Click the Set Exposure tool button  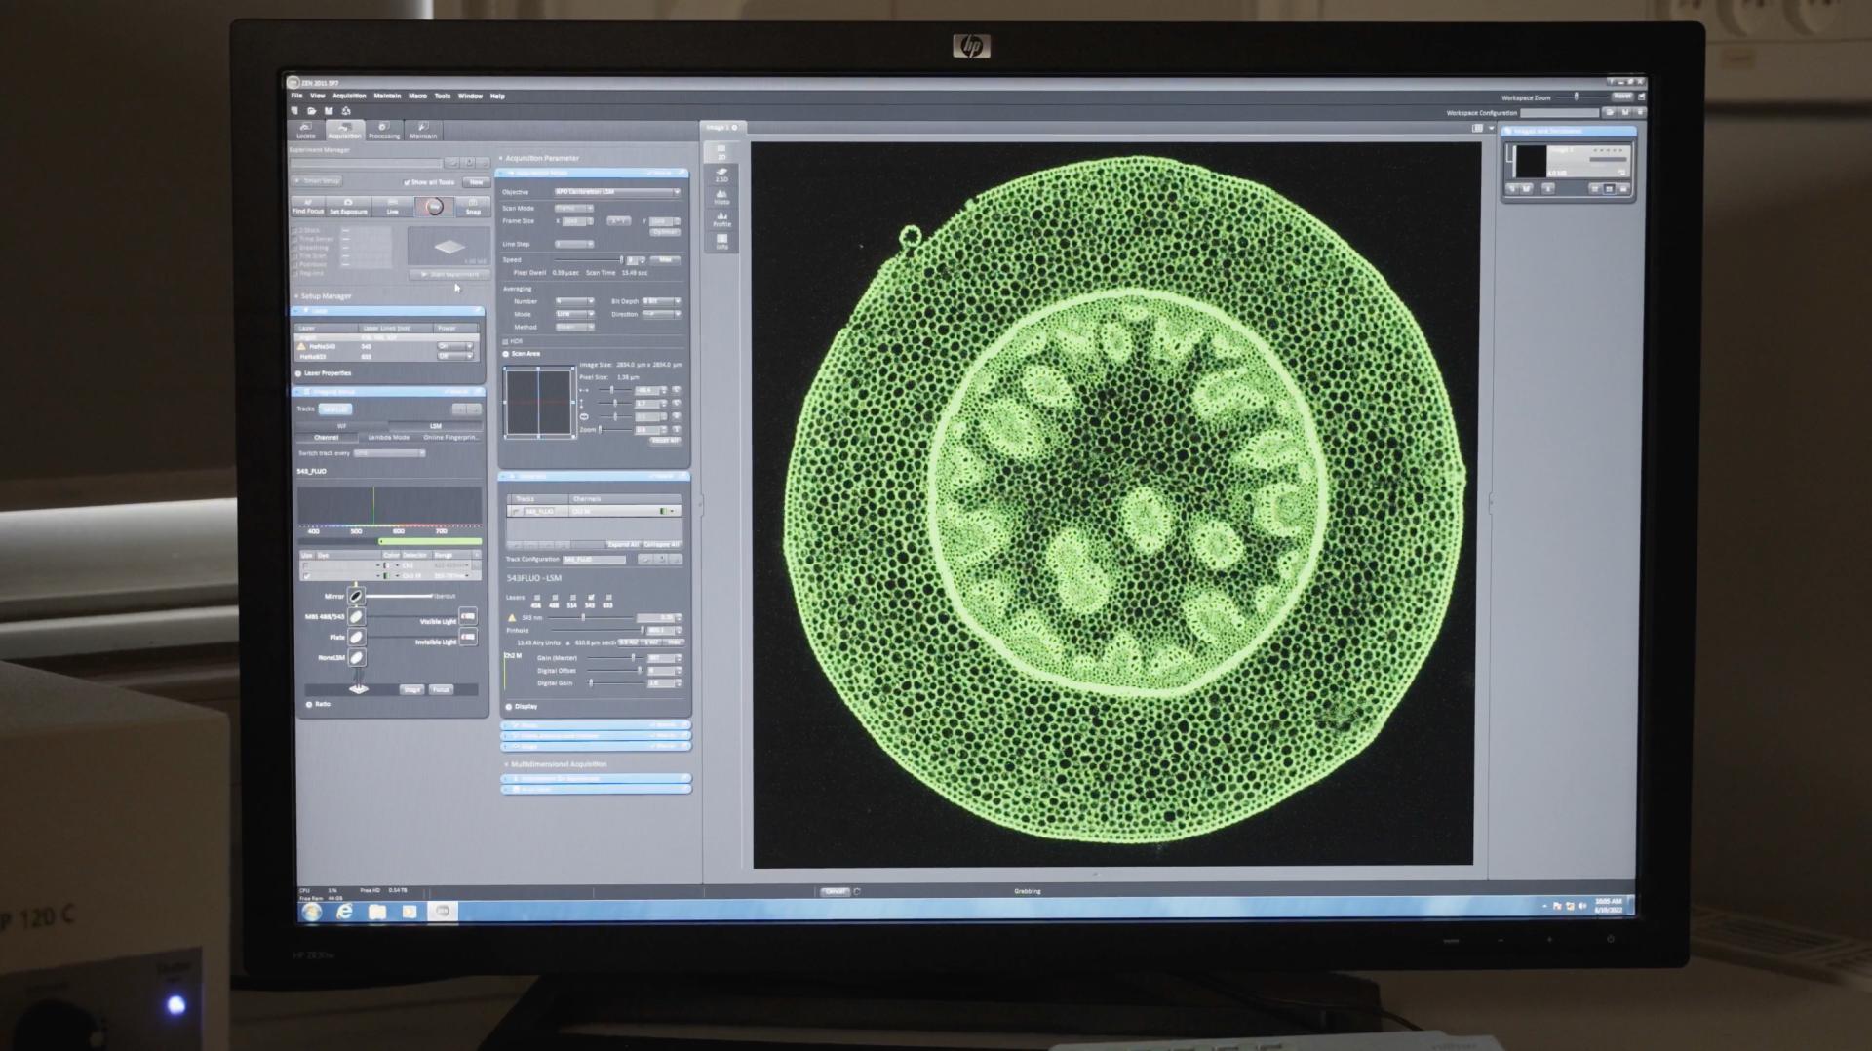(x=348, y=207)
